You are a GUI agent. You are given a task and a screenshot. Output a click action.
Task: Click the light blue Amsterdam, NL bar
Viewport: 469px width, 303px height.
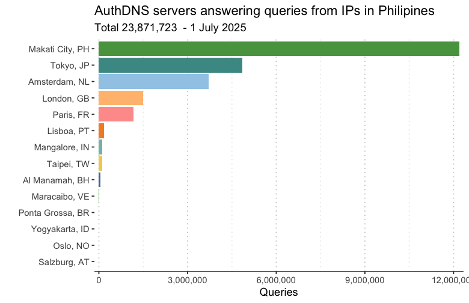pyautogui.click(x=153, y=81)
